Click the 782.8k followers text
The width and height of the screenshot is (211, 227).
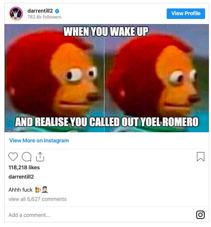tap(44, 17)
